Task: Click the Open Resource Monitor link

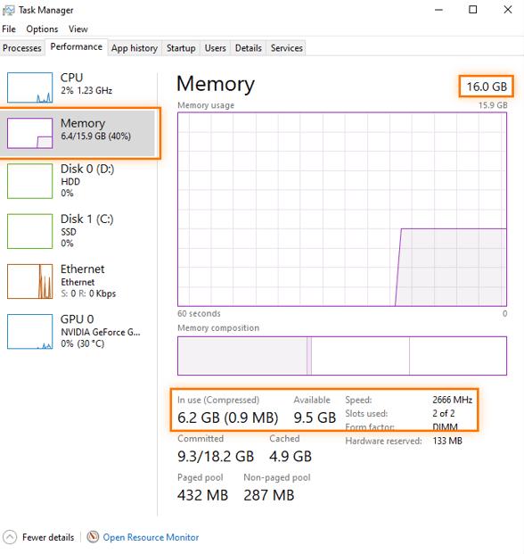Action: point(151,537)
